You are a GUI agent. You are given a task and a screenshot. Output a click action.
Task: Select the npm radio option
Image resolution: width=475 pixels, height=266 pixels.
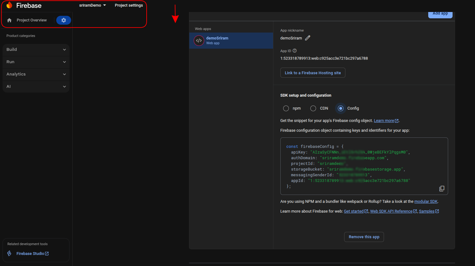click(x=286, y=108)
